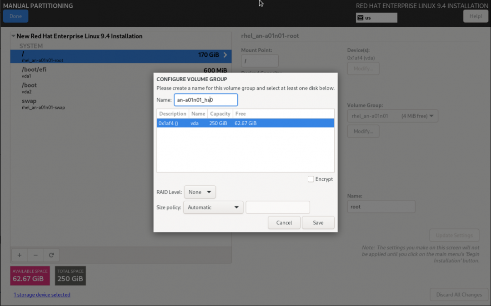
Task: Enable the Encrypt checkbox
Action: point(311,179)
